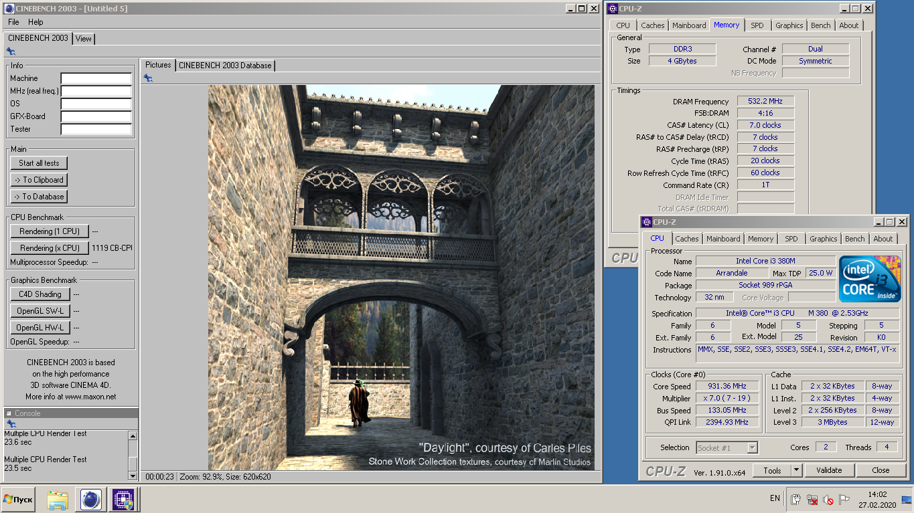Click the pin icon below Pictures tab
The height and width of the screenshot is (513, 914).
click(x=148, y=78)
